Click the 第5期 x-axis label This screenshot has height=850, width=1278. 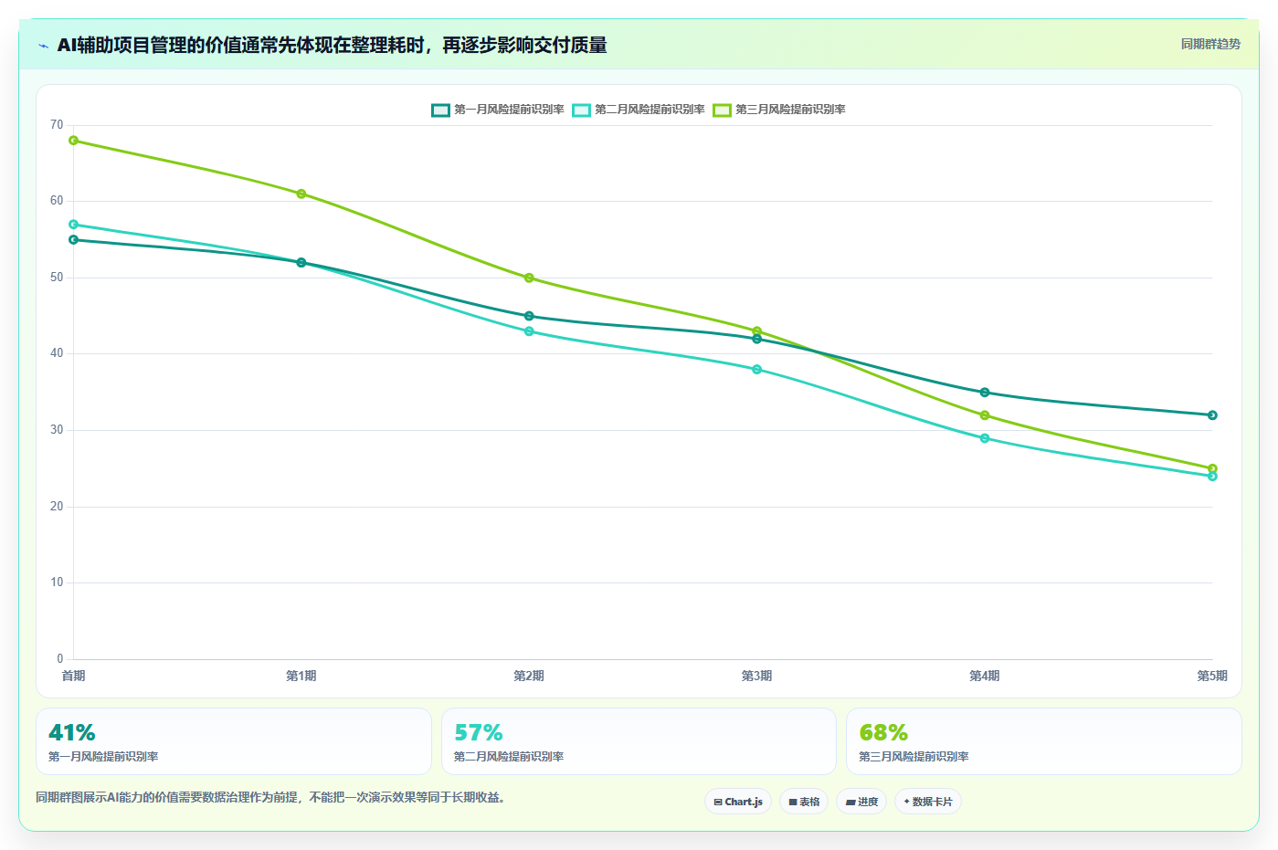1212,676
